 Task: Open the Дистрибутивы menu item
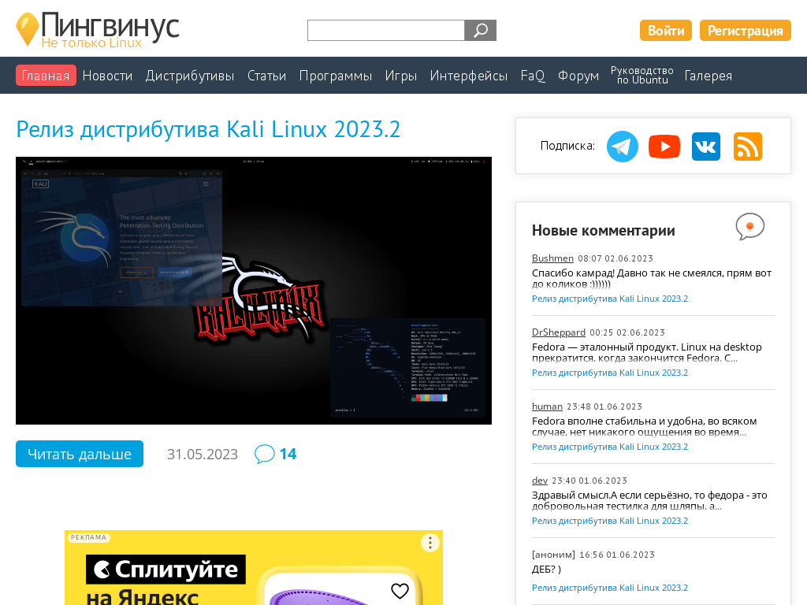pos(190,76)
